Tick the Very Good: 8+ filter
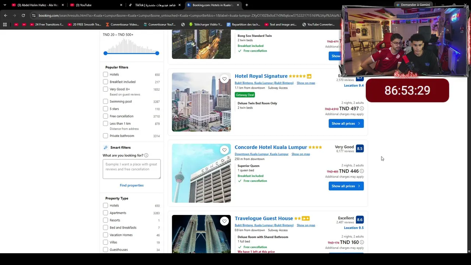 106,89
